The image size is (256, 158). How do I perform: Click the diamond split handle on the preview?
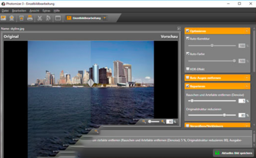click(91, 83)
